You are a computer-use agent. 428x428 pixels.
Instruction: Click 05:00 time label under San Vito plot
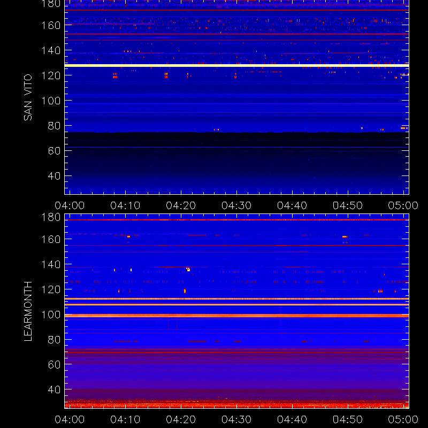[x=403, y=205]
